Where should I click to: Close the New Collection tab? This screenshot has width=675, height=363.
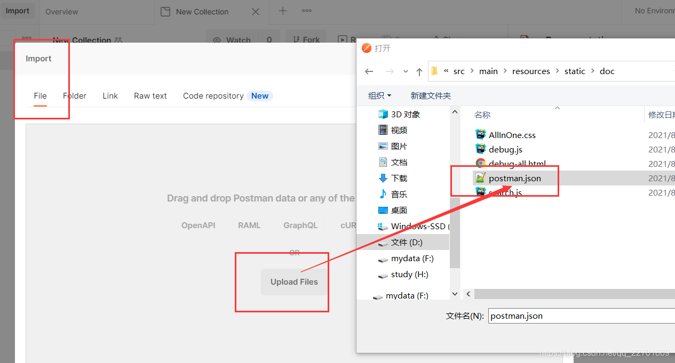256,11
